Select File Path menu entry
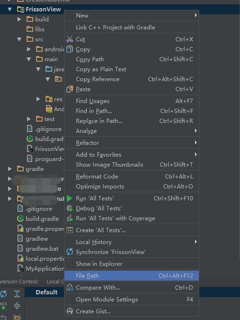 coord(131,276)
